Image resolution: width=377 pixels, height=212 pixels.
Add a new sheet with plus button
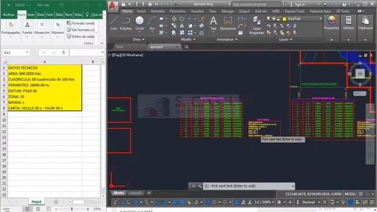56,202
